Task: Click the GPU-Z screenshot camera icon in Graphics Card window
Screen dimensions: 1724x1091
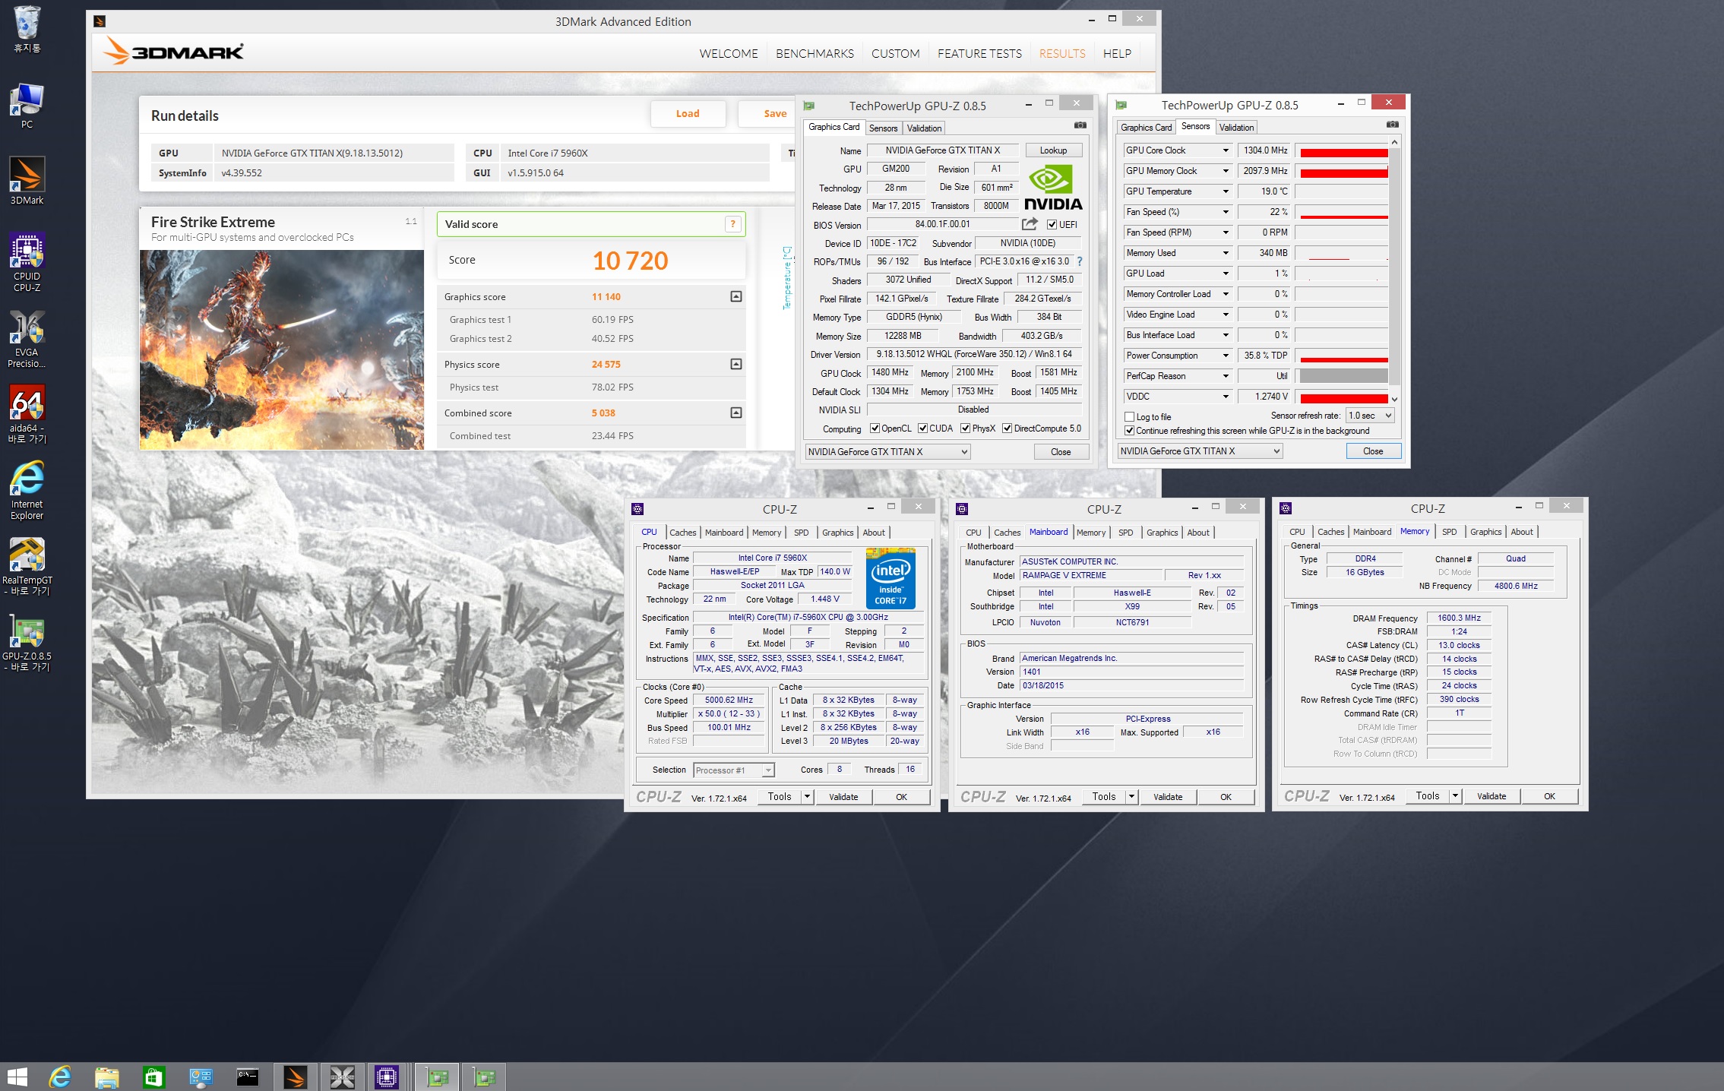Action: click(x=1080, y=125)
